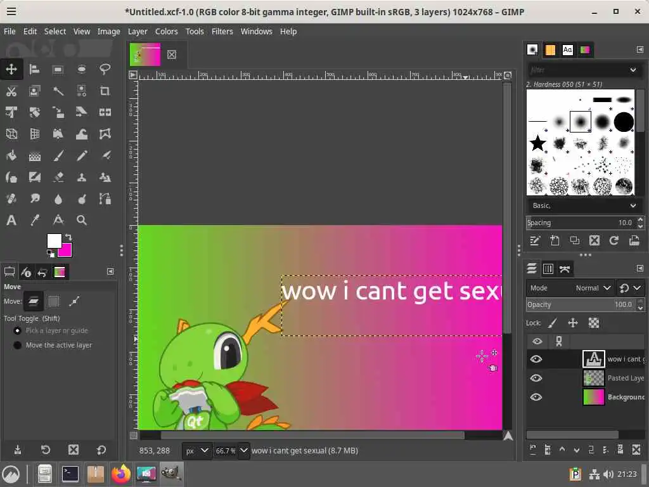Switch to the Paths tab

coord(565,269)
